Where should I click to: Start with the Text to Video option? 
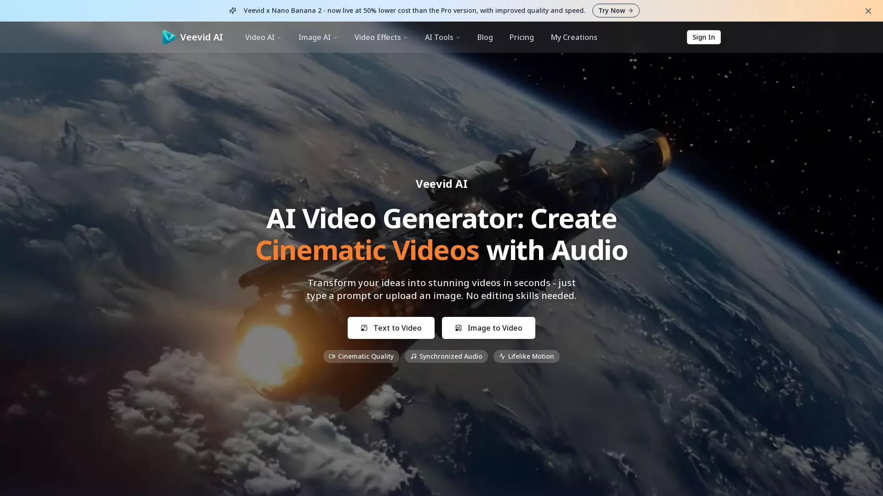click(391, 328)
